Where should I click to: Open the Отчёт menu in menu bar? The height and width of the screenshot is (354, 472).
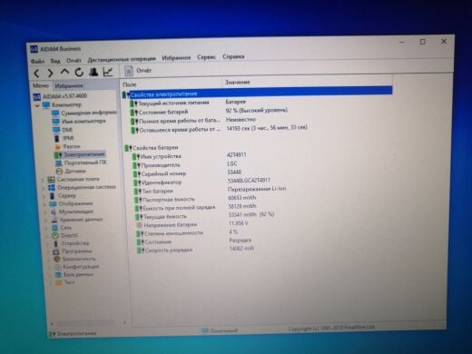tap(74, 61)
